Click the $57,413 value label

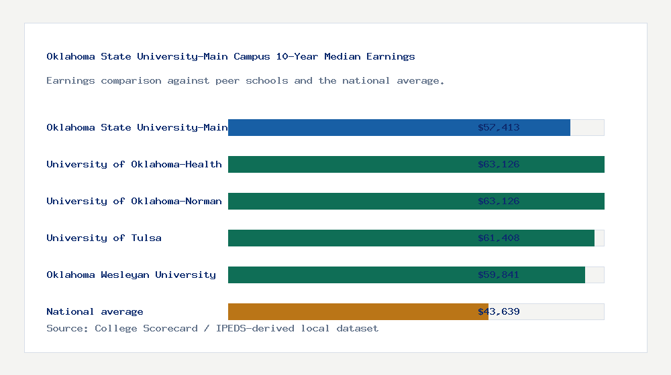point(499,127)
